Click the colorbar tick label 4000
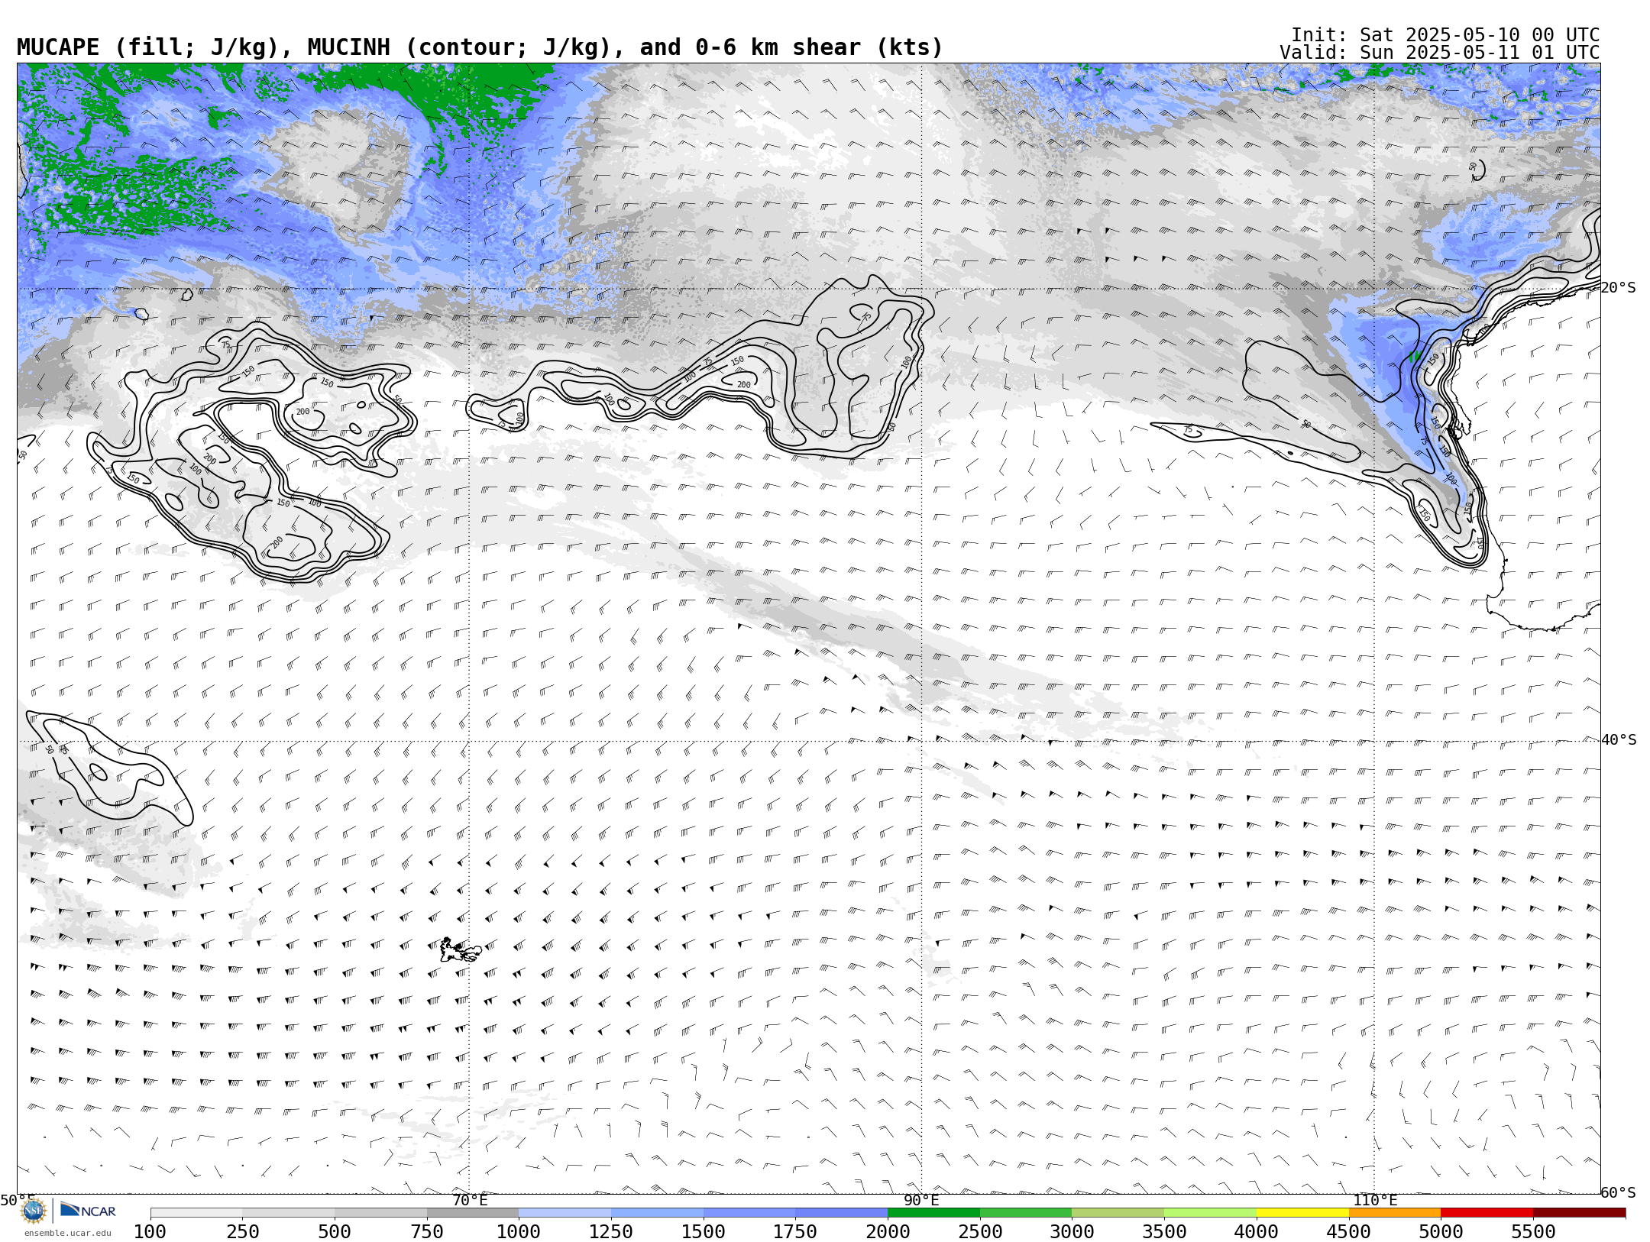The height and width of the screenshot is (1242, 1650). coord(1257,1232)
